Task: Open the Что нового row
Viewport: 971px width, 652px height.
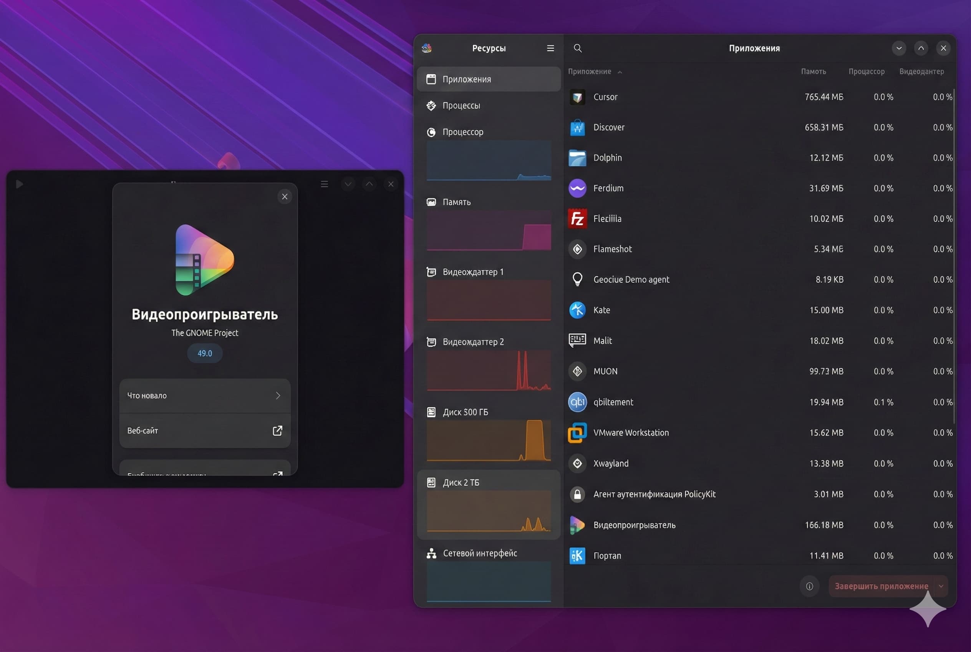Action: 205,396
